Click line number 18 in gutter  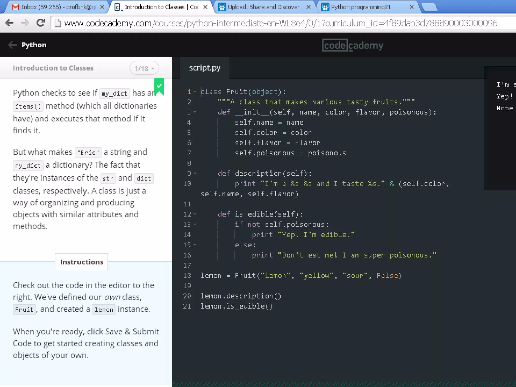coord(187,276)
